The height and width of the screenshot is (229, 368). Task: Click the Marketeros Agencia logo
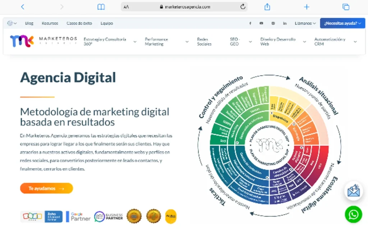(43, 41)
